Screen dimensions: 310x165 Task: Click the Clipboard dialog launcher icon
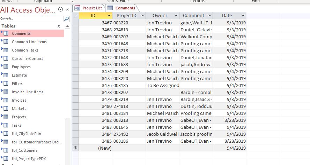click(73, 1)
